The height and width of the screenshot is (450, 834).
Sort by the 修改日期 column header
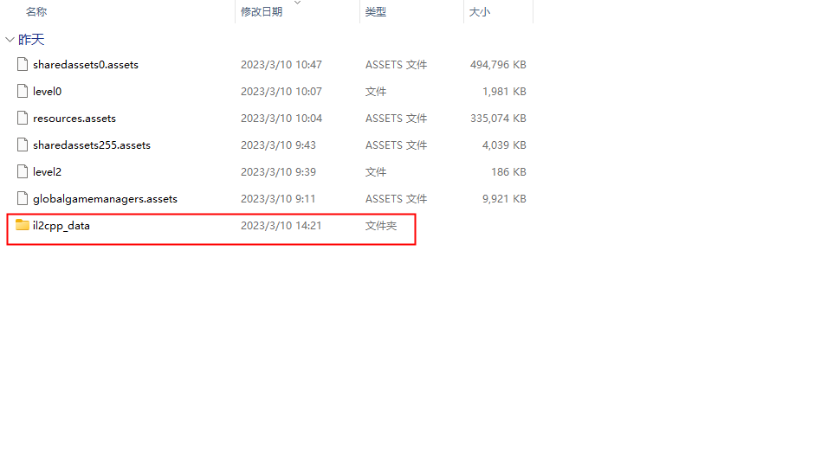coord(262,12)
